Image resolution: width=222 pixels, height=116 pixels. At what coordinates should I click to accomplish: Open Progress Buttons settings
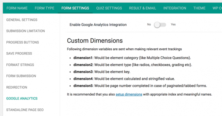click(x=23, y=42)
